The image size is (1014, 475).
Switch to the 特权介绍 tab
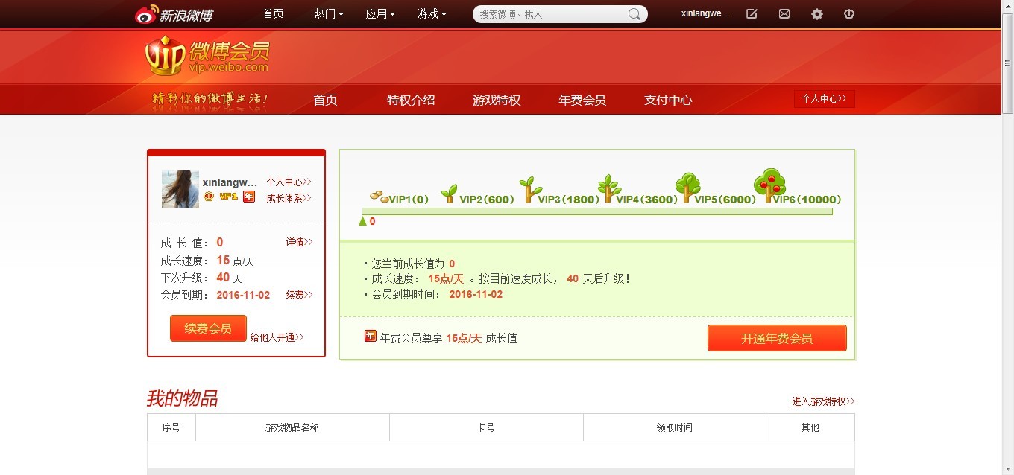tap(411, 100)
